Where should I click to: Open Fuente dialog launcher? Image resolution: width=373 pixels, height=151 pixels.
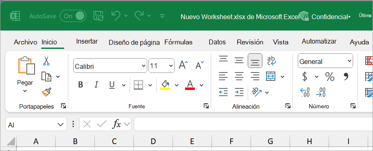[206, 106]
